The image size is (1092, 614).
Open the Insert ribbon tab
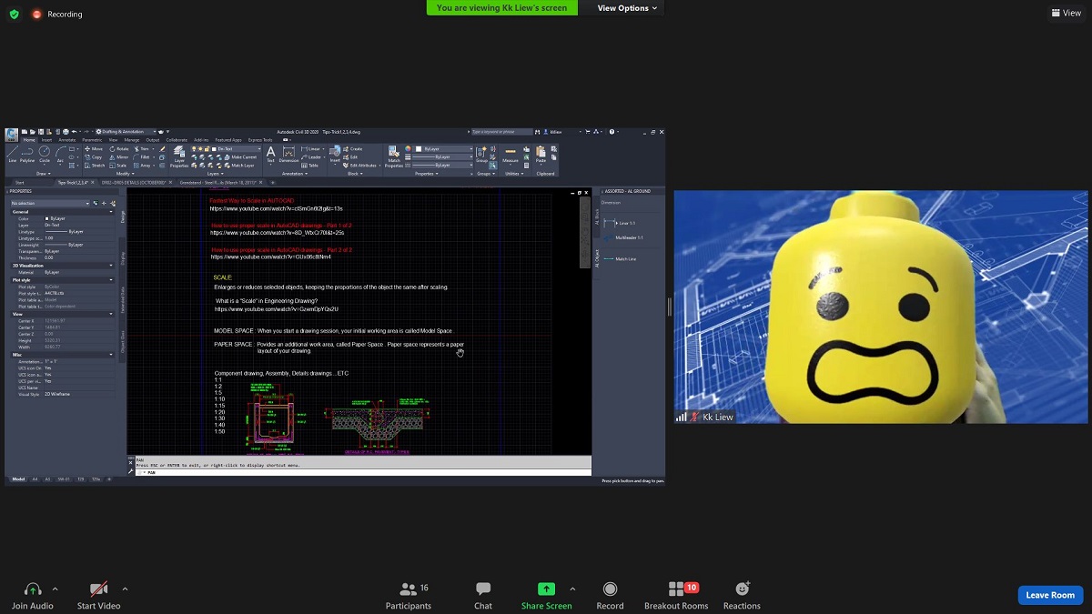[46, 140]
